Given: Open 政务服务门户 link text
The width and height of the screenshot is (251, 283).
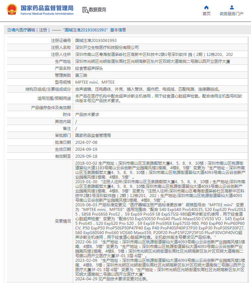Looking at the screenshot, I should (231, 14).
